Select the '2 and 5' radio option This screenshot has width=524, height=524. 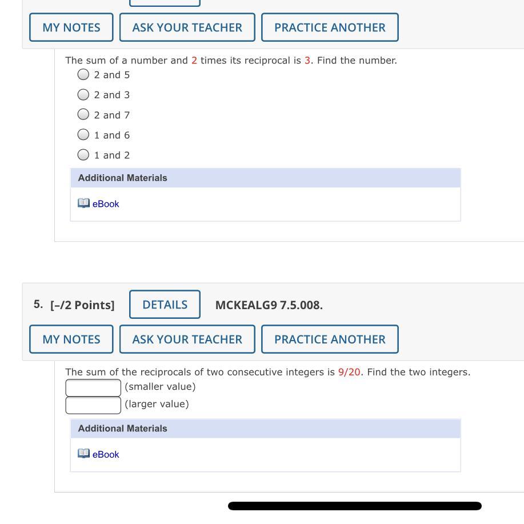tap(83, 74)
